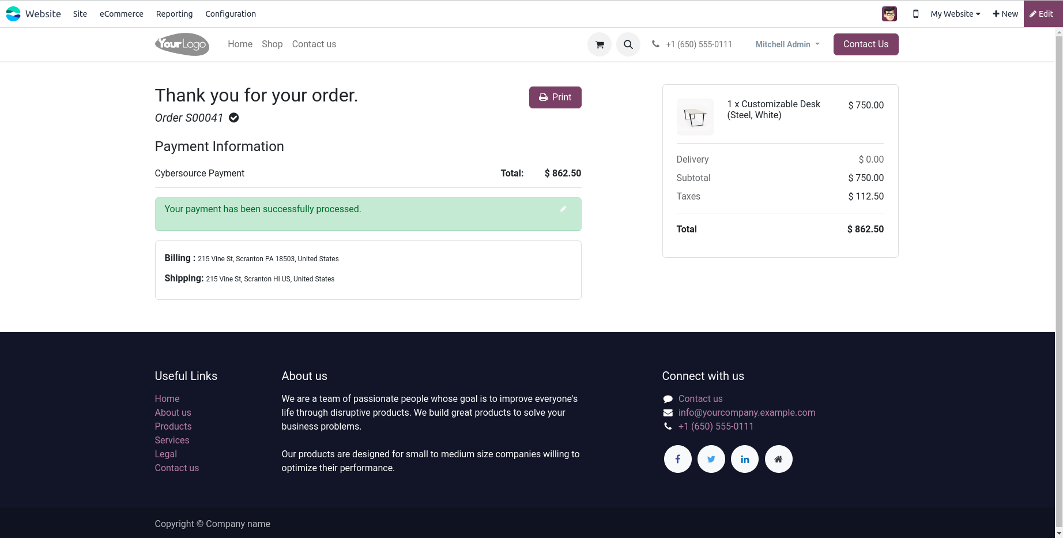Open the Configuration menu
1063x538 pixels.
[231, 14]
